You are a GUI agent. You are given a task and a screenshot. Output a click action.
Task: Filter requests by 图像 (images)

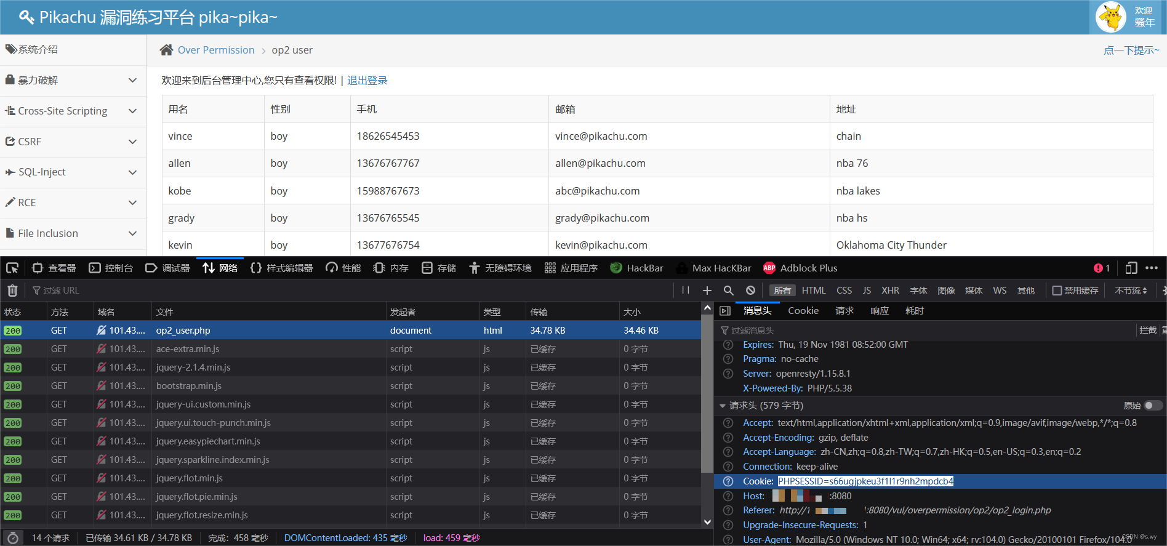click(x=946, y=291)
